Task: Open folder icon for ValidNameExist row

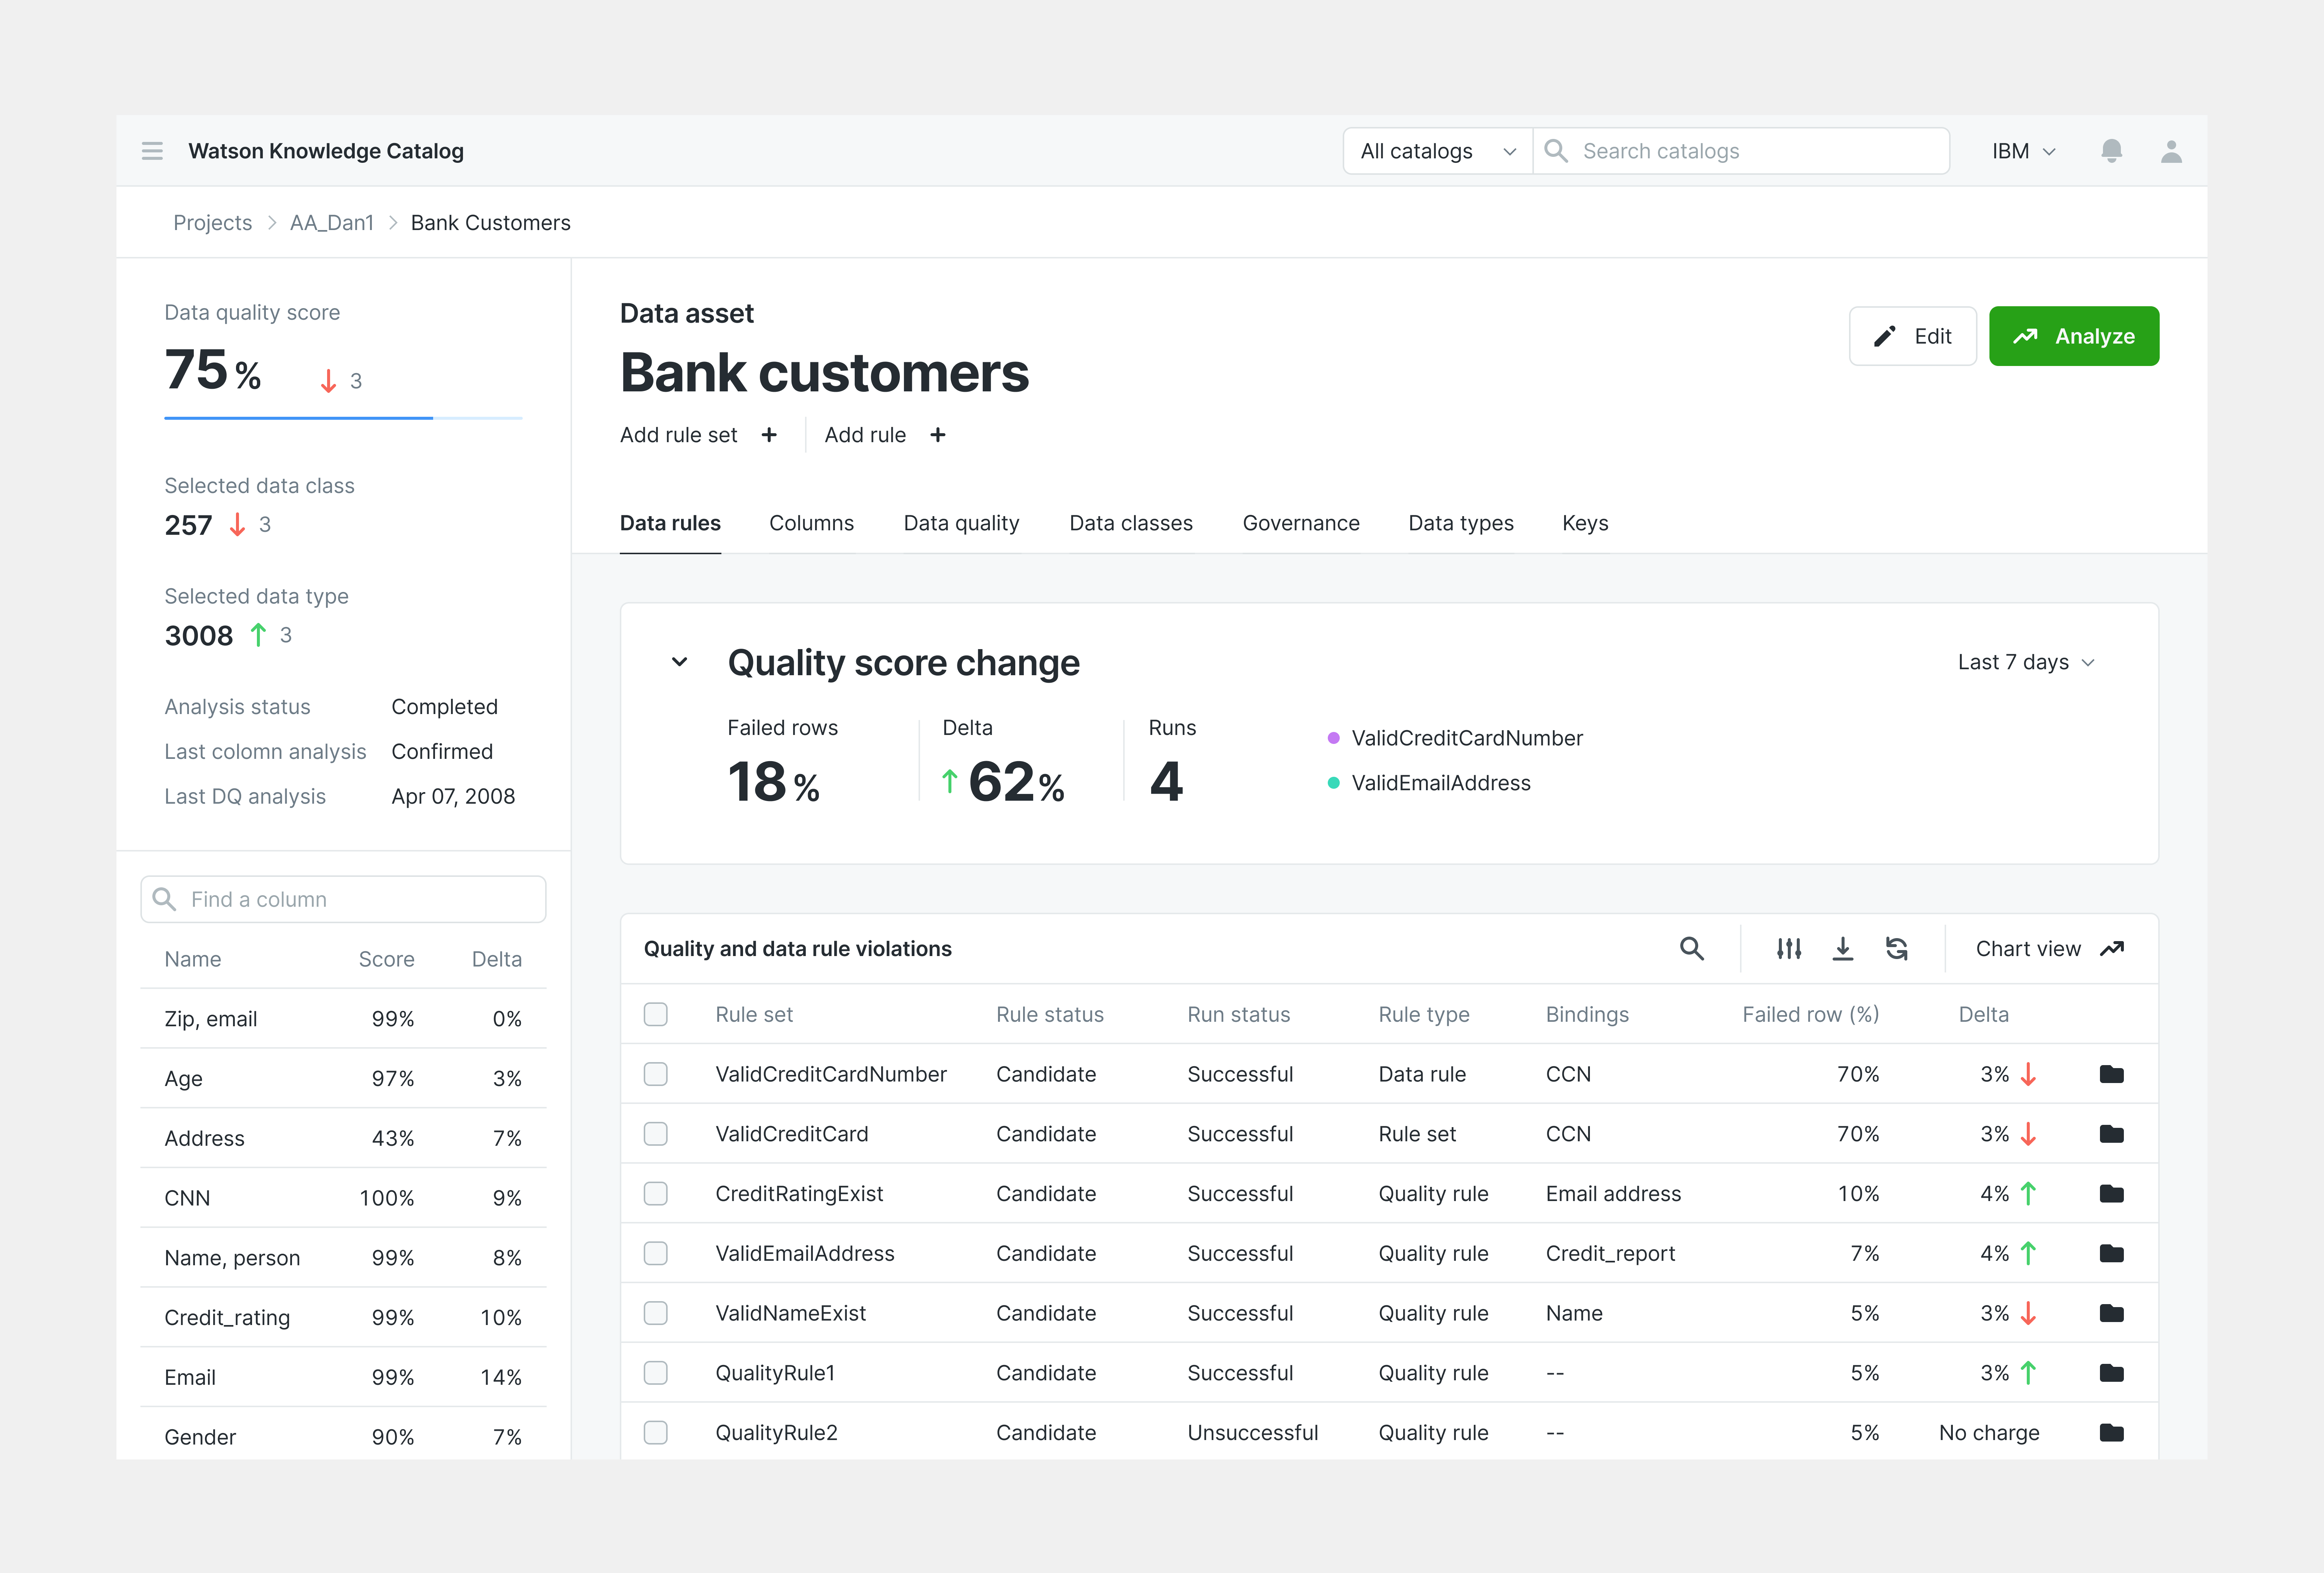Action: coord(2111,1313)
